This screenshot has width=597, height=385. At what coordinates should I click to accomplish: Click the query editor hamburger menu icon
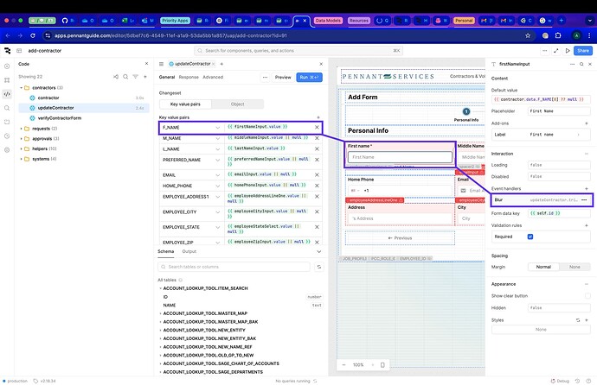(x=162, y=64)
